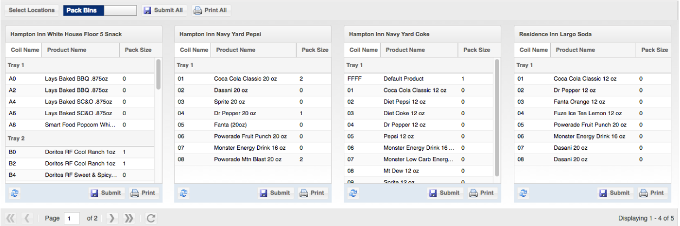The width and height of the screenshot is (680, 226).
Task: Sort Largo Soda panel by Product Name
Action: [593, 50]
